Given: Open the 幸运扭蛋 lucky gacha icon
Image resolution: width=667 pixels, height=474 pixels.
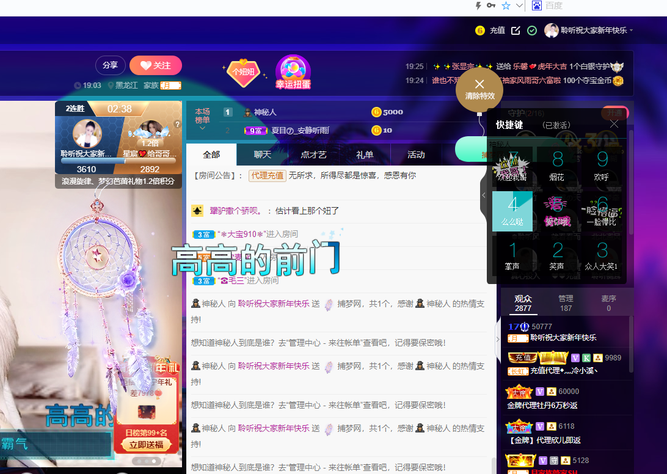Looking at the screenshot, I should pyautogui.click(x=293, y=72).
